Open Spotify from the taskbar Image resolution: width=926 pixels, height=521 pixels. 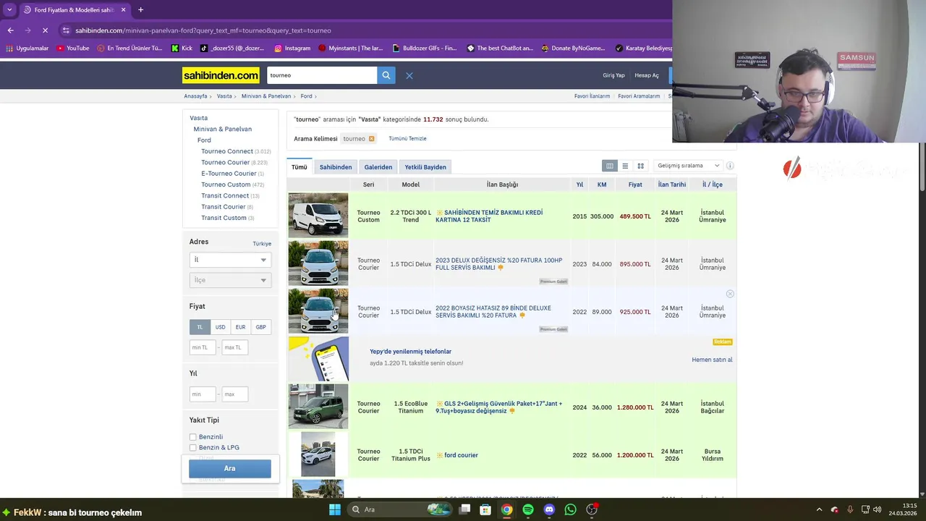click(528, 509)
